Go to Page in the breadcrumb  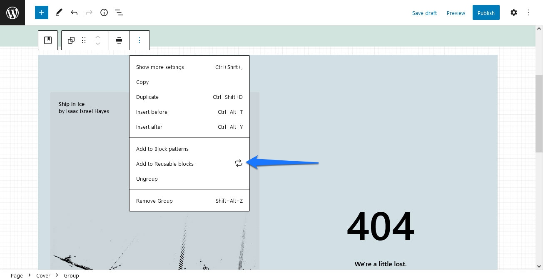coord(17,275)
